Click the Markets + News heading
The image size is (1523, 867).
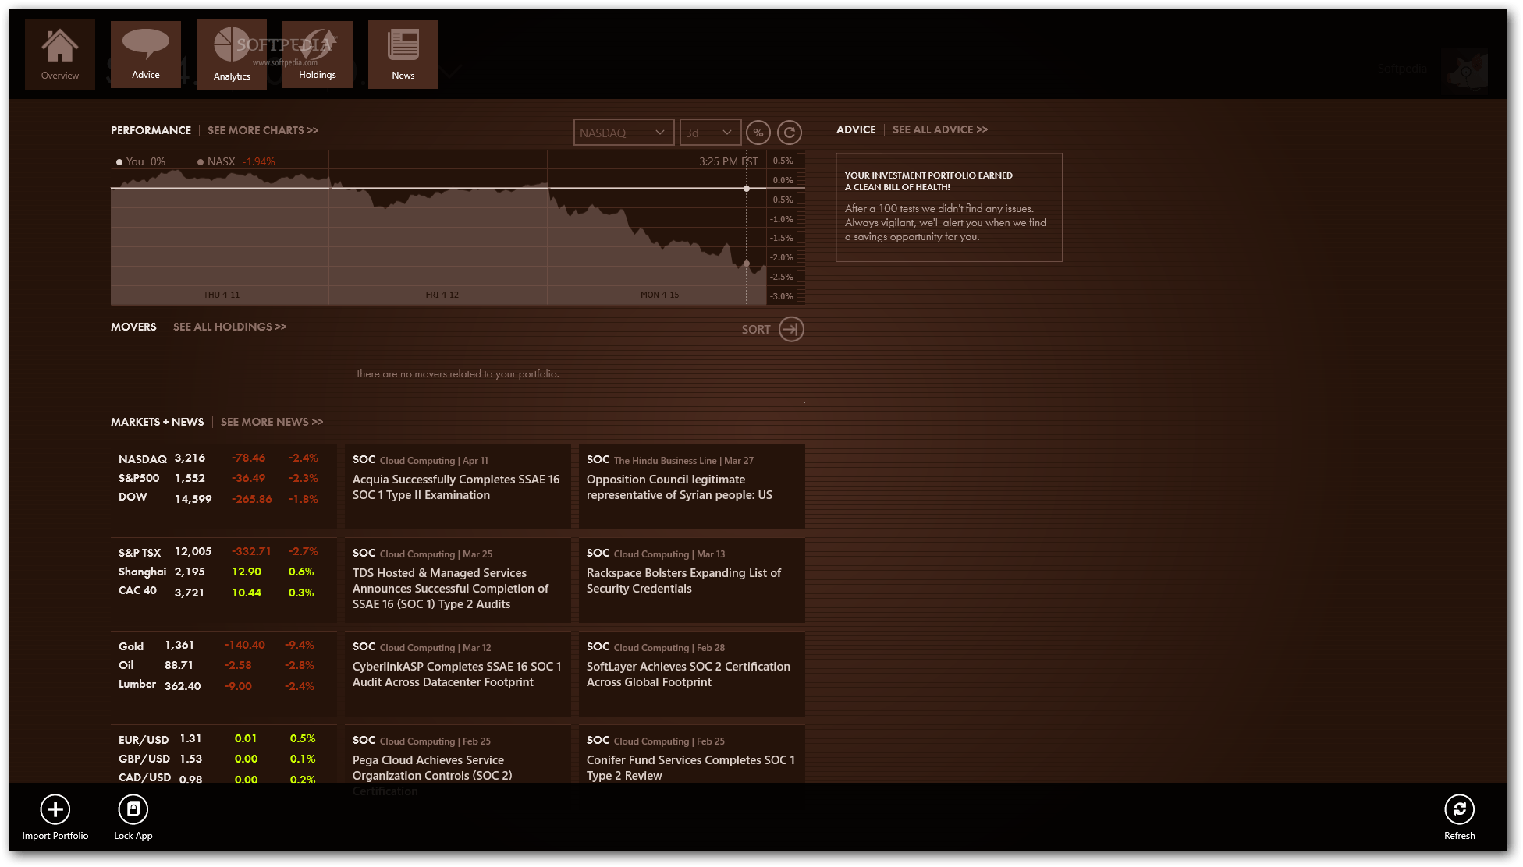(x=158, y=422)
